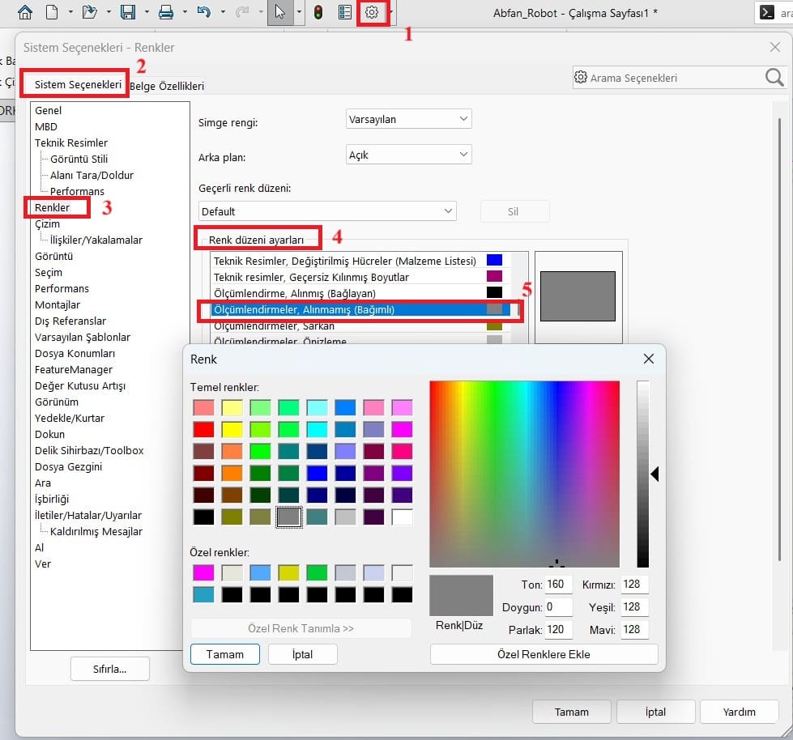Screen dimensions: 793x740
Task: Pick the black basic color swatch
Action: pos(203,517)
